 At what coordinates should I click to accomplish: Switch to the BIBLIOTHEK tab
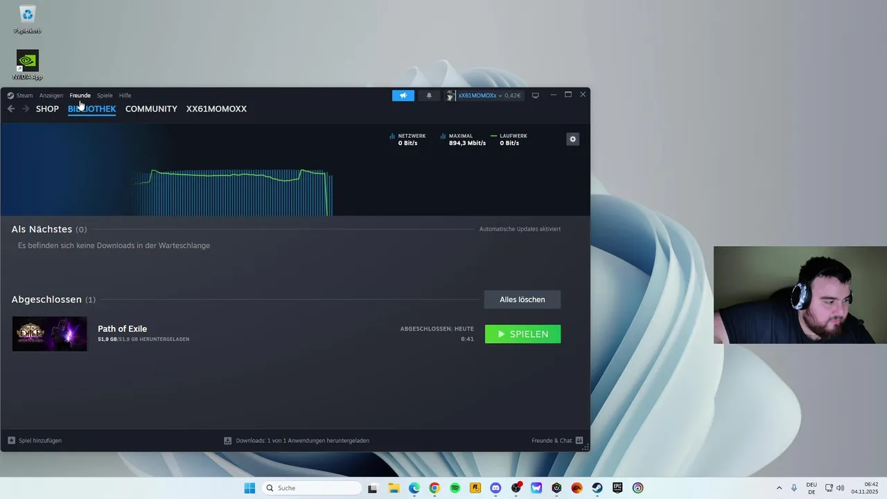[91, 109]
